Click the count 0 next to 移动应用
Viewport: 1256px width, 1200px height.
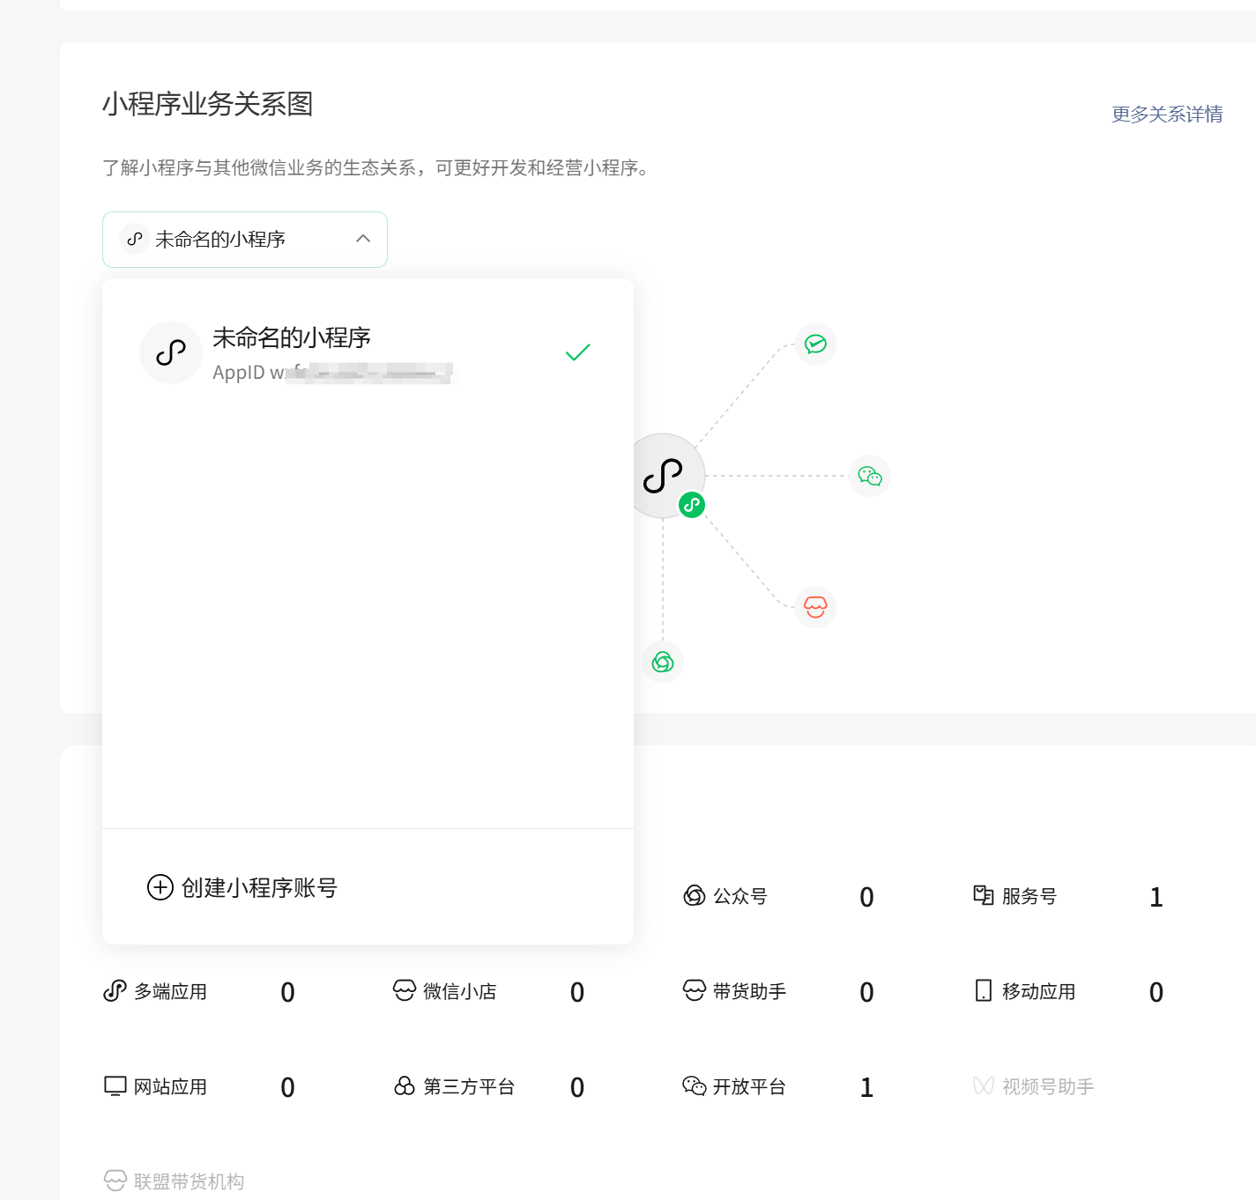pyautogui.click(x=1156, y=992)
